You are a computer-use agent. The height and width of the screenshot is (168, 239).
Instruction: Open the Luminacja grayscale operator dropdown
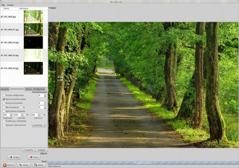pyautogui.click(x=39, y=125)
